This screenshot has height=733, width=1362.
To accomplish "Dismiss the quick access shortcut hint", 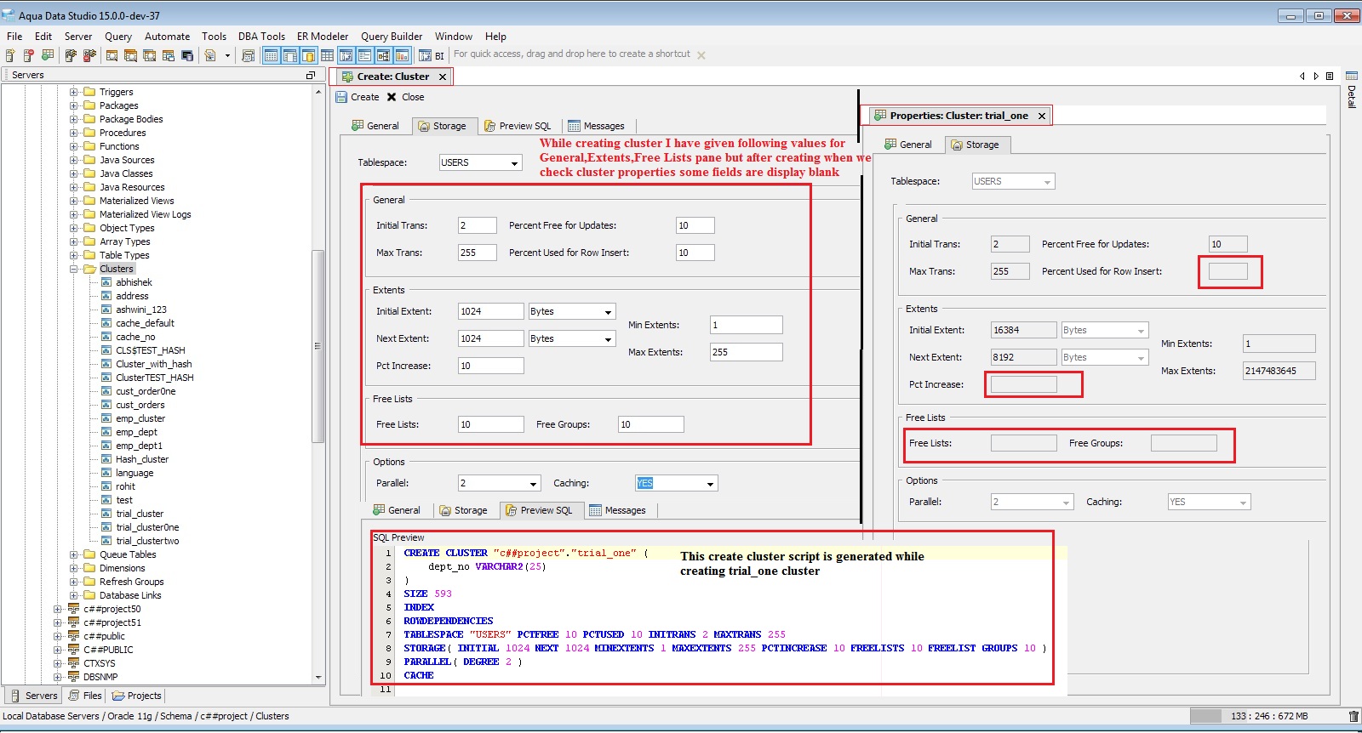I will tap(701, 55).
